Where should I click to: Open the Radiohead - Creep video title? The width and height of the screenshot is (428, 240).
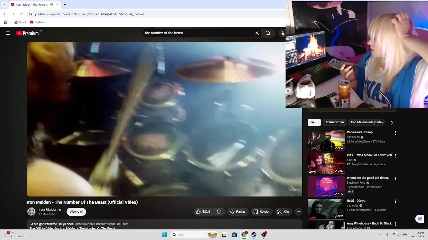360,132
